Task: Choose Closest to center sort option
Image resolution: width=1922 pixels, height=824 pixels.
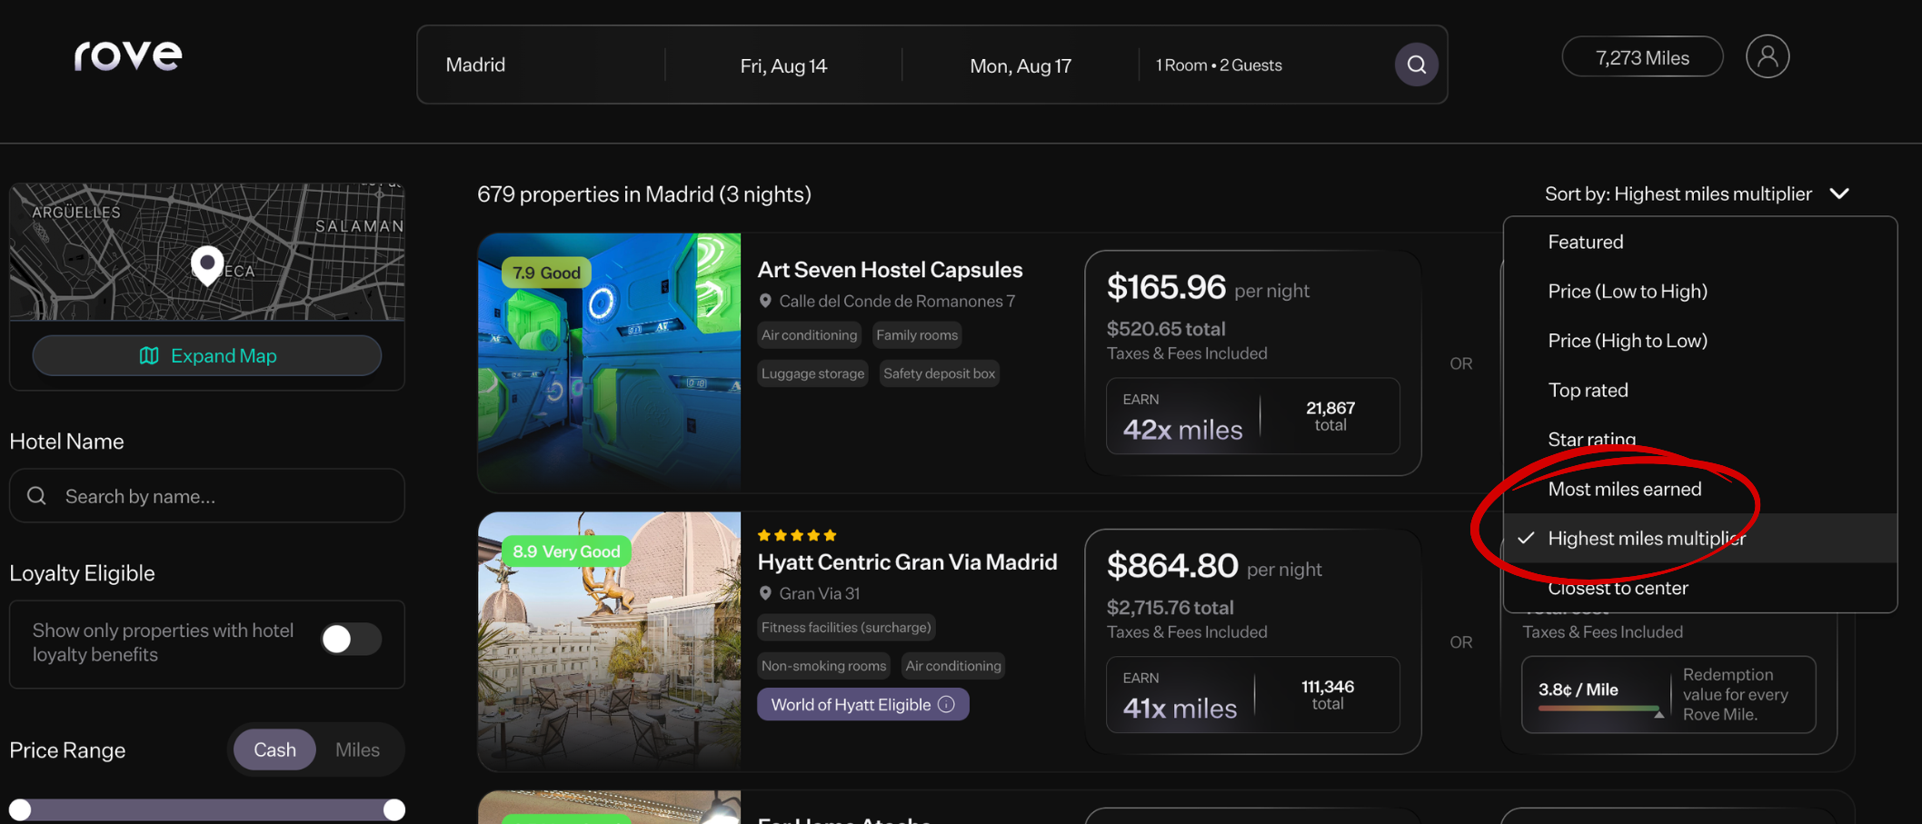Action: 1699,588
